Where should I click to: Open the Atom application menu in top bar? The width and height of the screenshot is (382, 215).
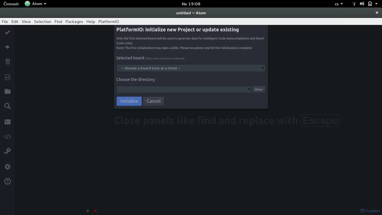click(36, 4)
